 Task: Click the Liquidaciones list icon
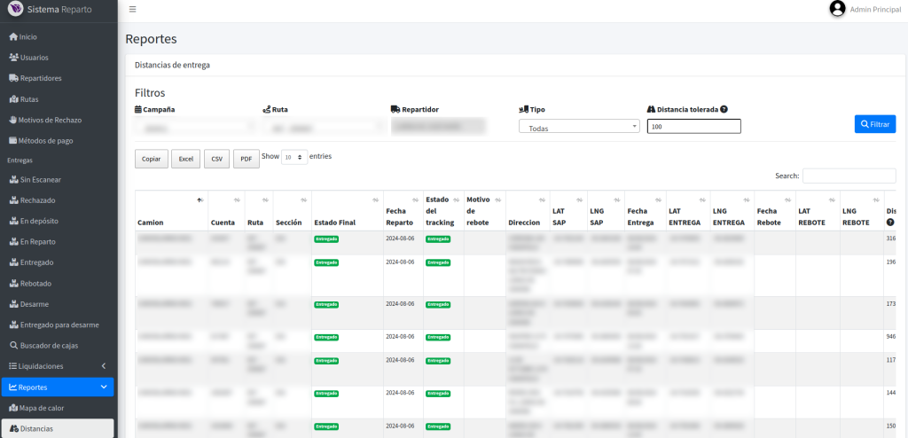[12, 366]
